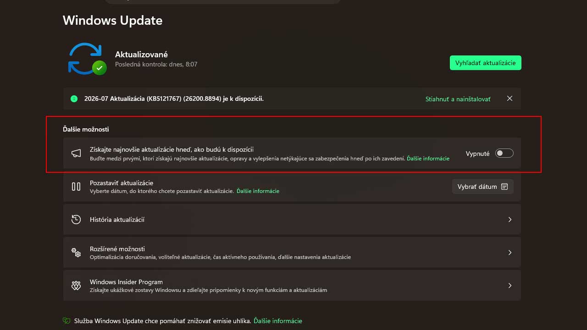Viewport: 587px width, 330px height.
Task: Click the Windows Update page heading
Action: coord(112,20)
